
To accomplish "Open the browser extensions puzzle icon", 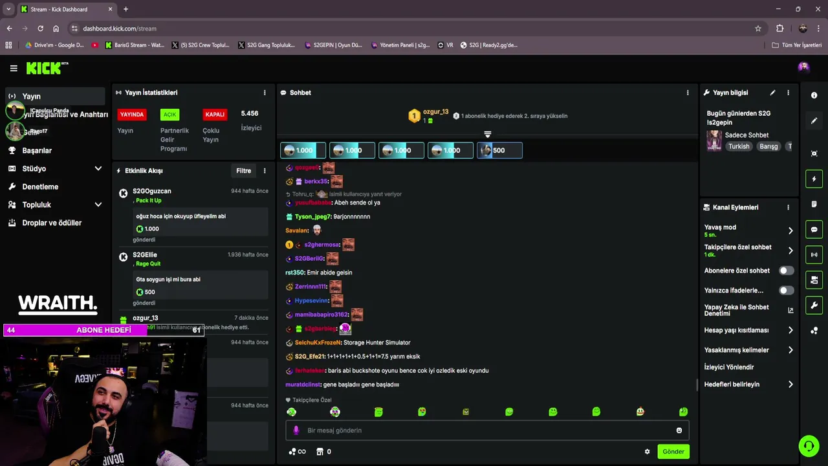I will [780, 28].
